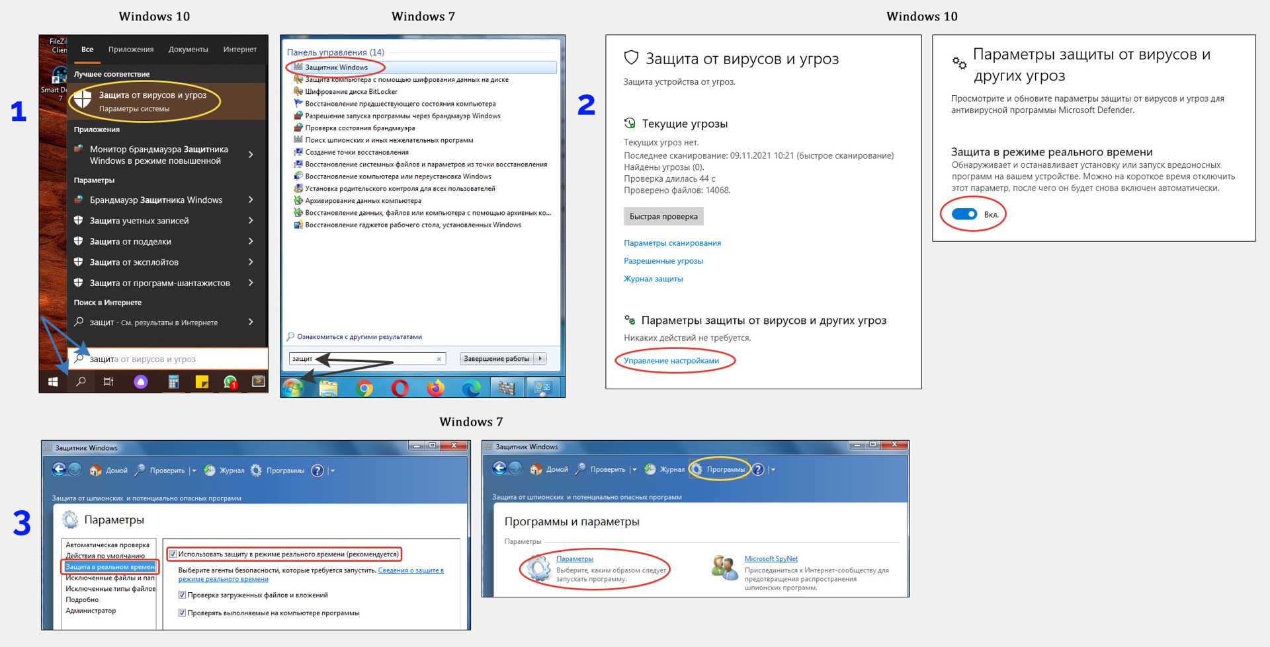The height and width of the screenshot is (647, 1270).
Task: Switch to Документы search tab
Action: pyautogui.click(x=189, y=50)
